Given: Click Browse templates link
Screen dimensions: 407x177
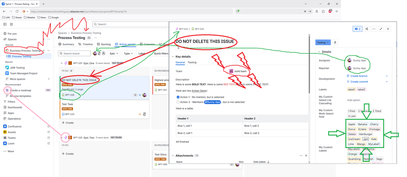Looking at the screenshot, I should tap(20, 96).
